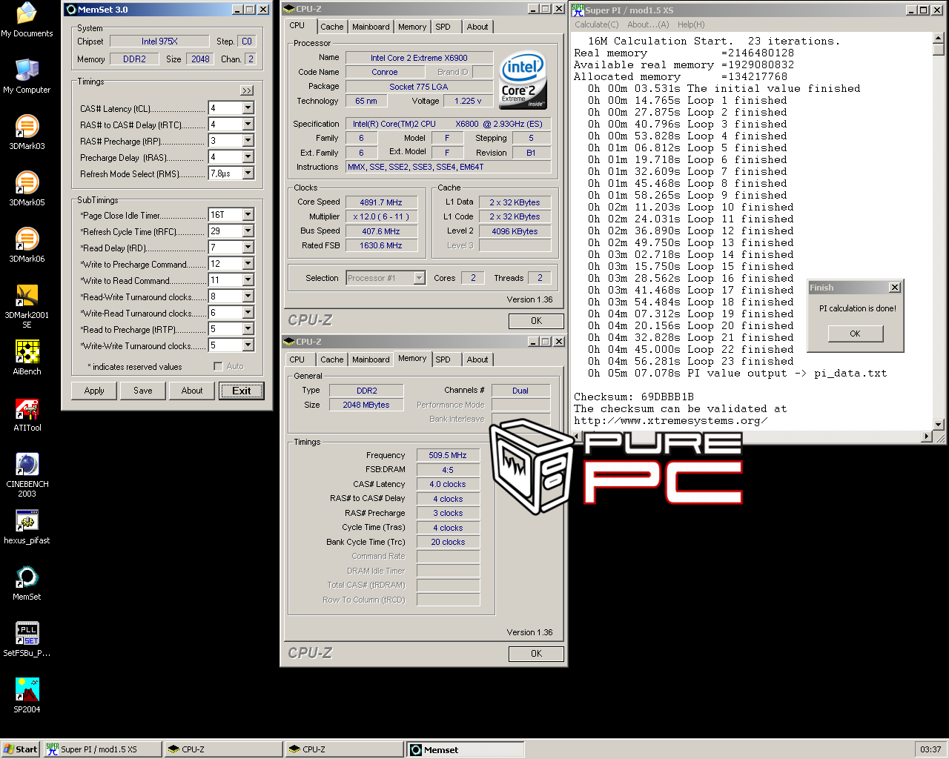Switch to Super PI / mod1.5 XS taskbar button
The width and height of the screenshot is (949, 759).
(x=102, y=749)
